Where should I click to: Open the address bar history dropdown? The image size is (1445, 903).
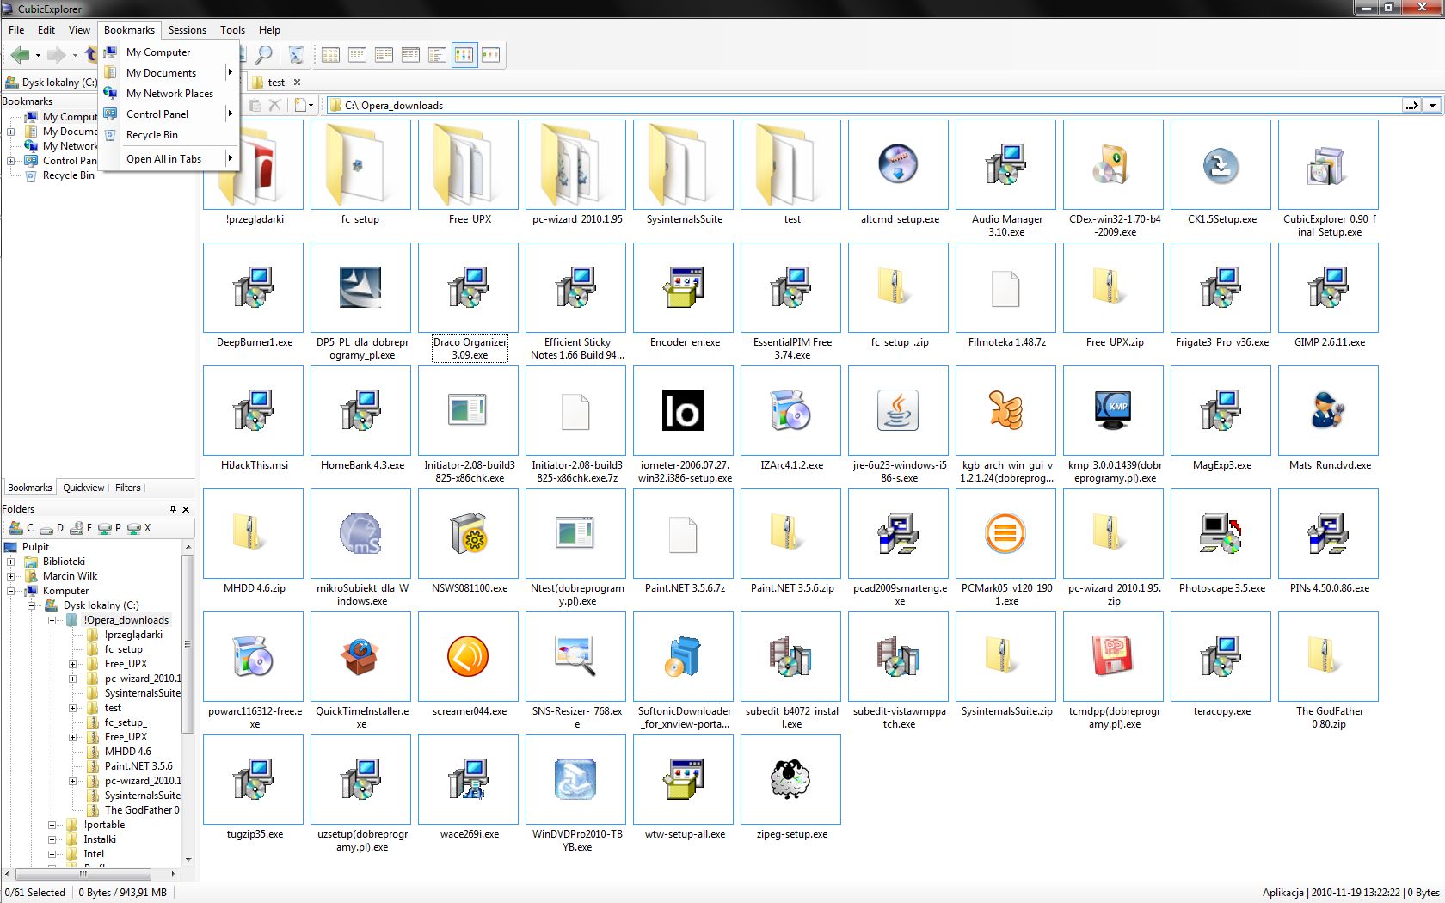(x=1432, y=106)
